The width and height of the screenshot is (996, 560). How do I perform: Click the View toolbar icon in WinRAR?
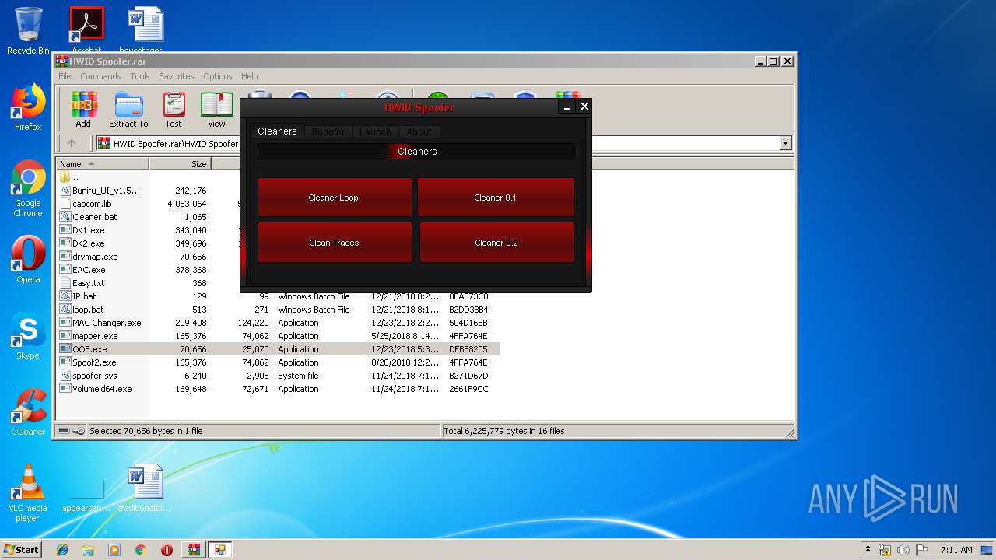click(x=216, y=110)
